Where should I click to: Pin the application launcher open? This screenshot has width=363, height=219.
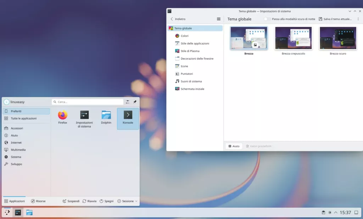pos(135,102)
